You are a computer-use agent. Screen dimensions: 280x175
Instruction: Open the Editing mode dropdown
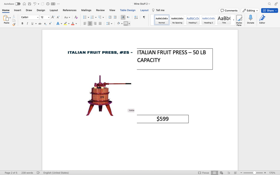coord(250,10)
